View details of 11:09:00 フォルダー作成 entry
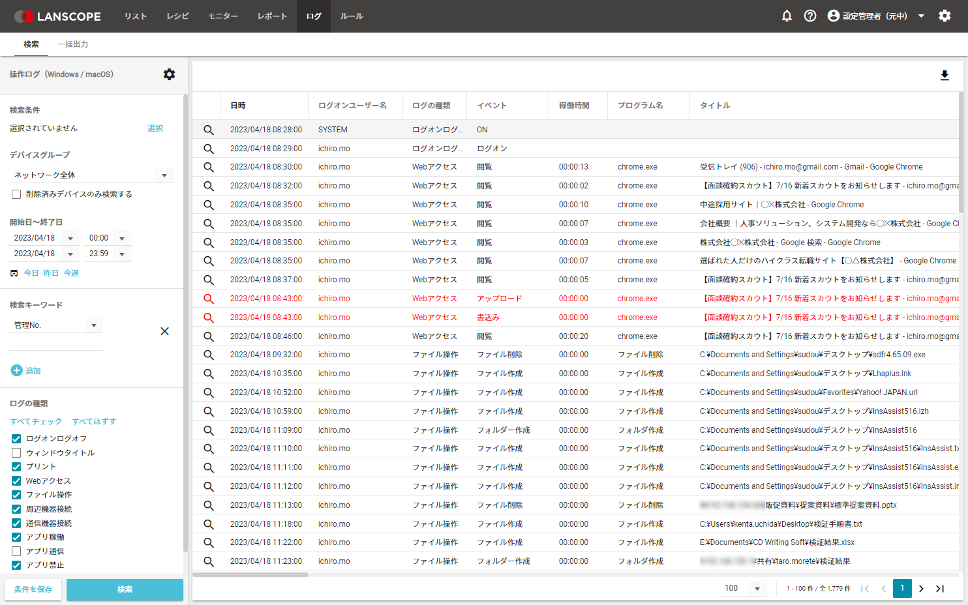This screenshot has height=605, width=968. 209,430
